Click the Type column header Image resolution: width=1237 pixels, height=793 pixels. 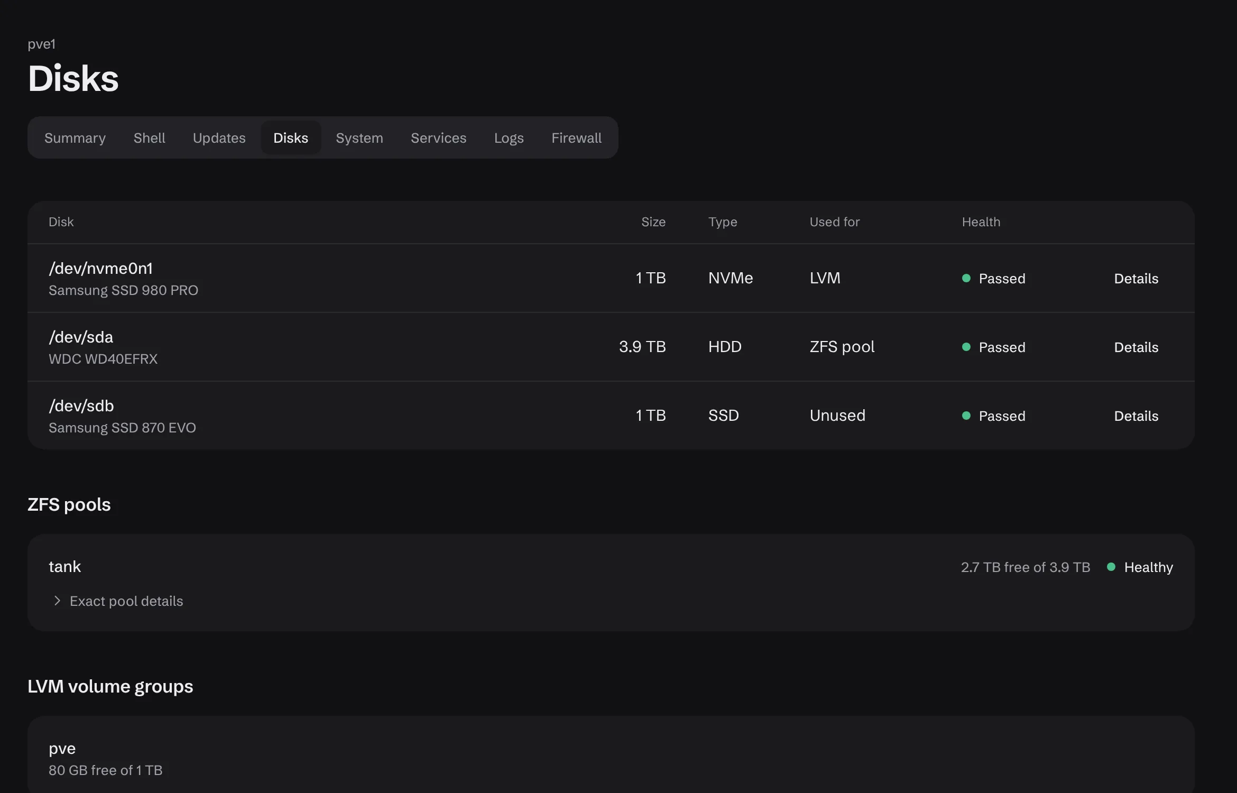(x=723, y=222)
